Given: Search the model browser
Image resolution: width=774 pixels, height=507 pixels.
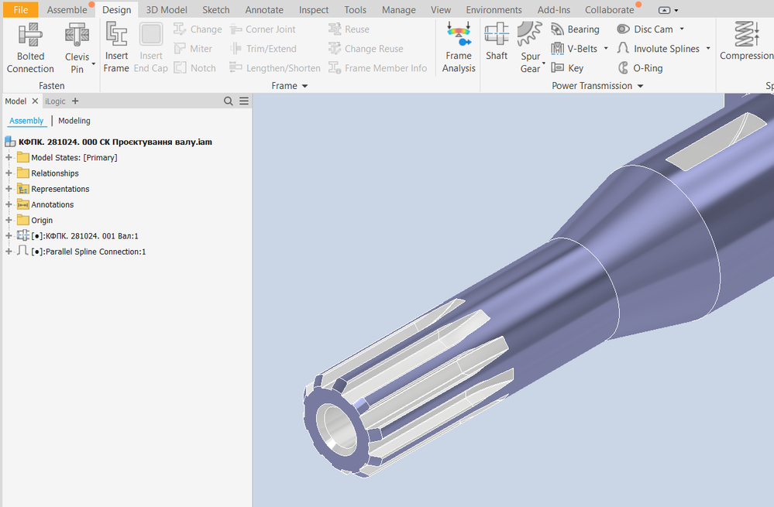Looking at the screenshot, I should [x=228, y=101].
